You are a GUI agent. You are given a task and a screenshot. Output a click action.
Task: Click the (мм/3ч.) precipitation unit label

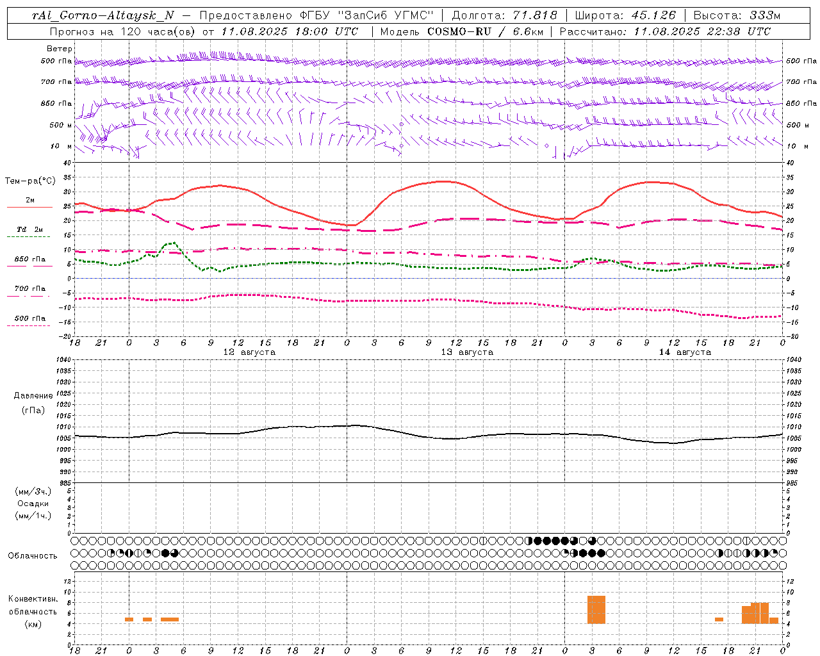pyautogui.click(x=33, y=491)
